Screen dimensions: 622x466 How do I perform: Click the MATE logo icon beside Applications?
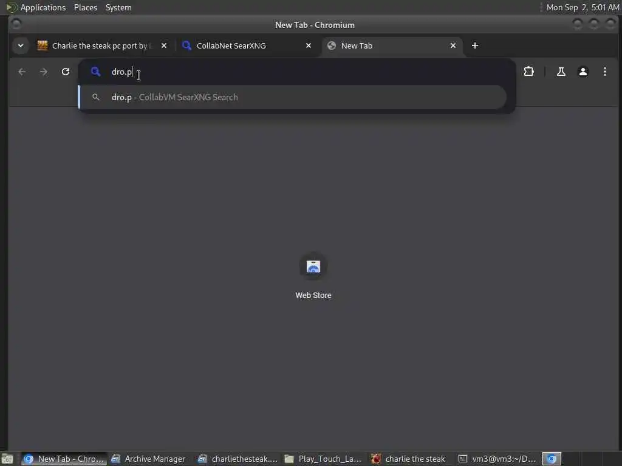(11, 7)
